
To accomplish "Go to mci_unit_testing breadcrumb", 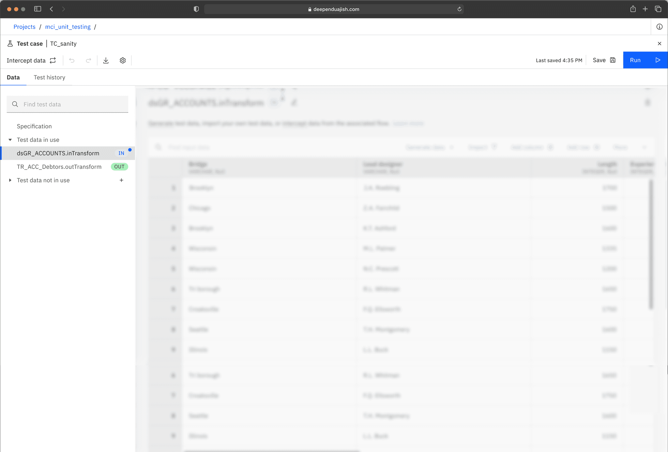I will tap(68, 27).
